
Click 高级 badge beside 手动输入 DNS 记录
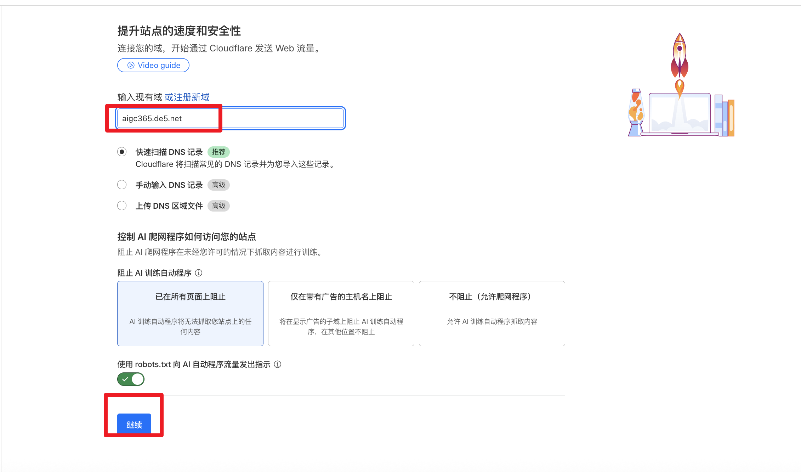tap(218, 185)
